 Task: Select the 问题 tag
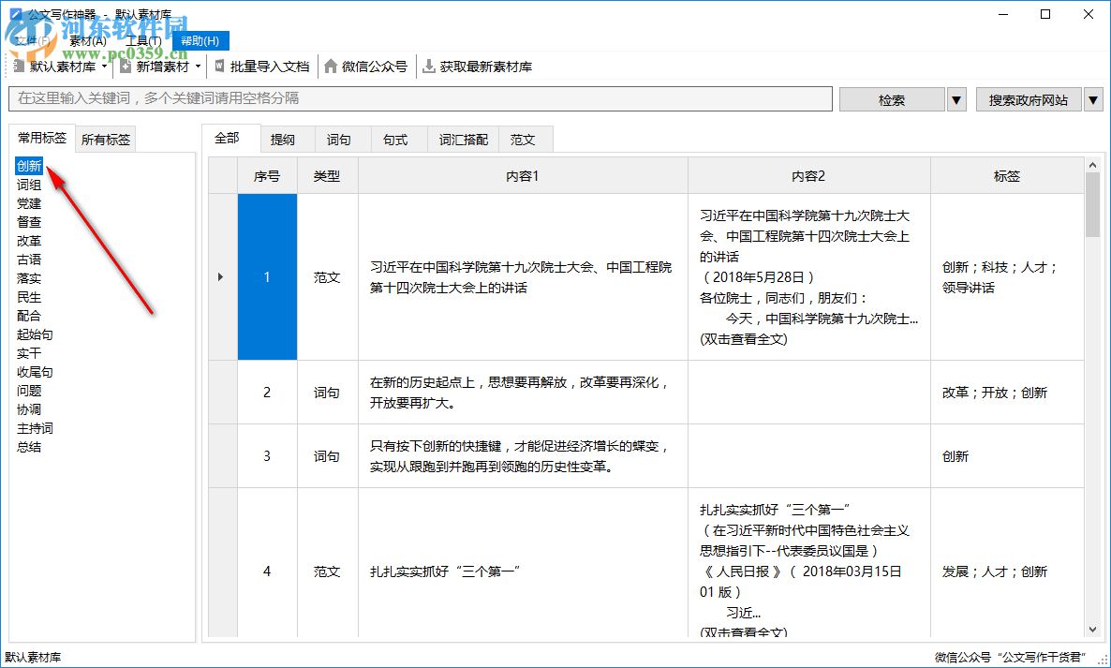pyautogui.click(x=29, y=391)
